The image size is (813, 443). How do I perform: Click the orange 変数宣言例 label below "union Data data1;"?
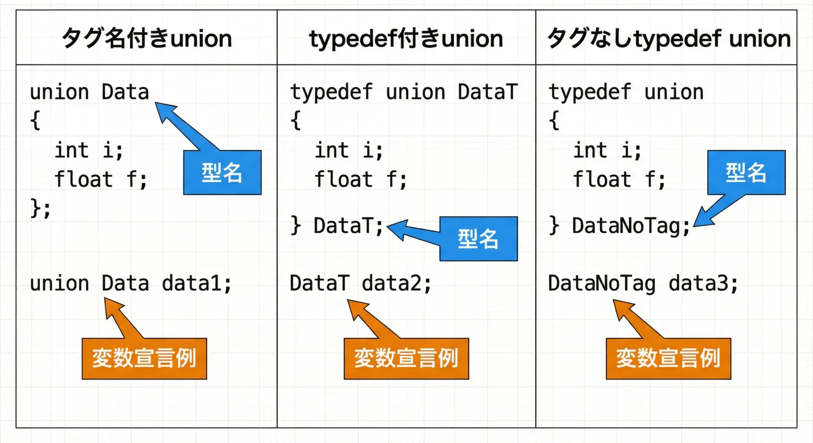(x=144, y=358)
